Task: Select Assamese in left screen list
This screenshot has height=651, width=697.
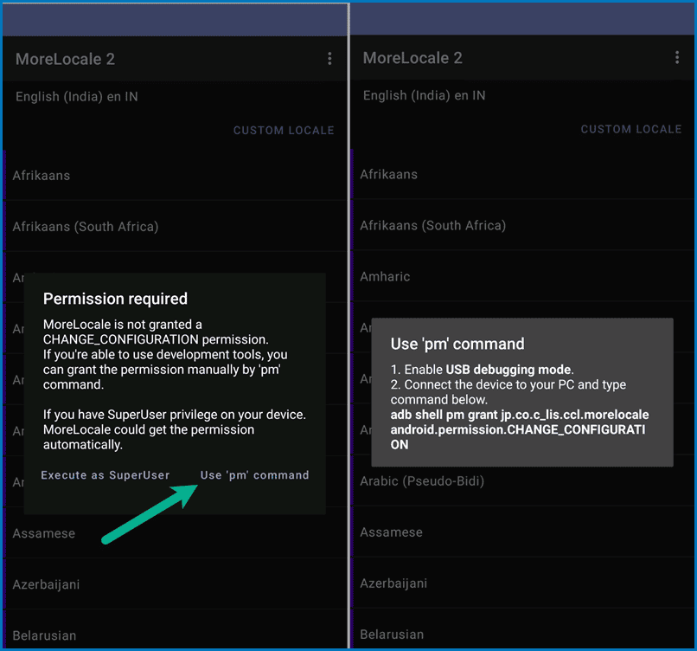Action: (x=176, y=533)
